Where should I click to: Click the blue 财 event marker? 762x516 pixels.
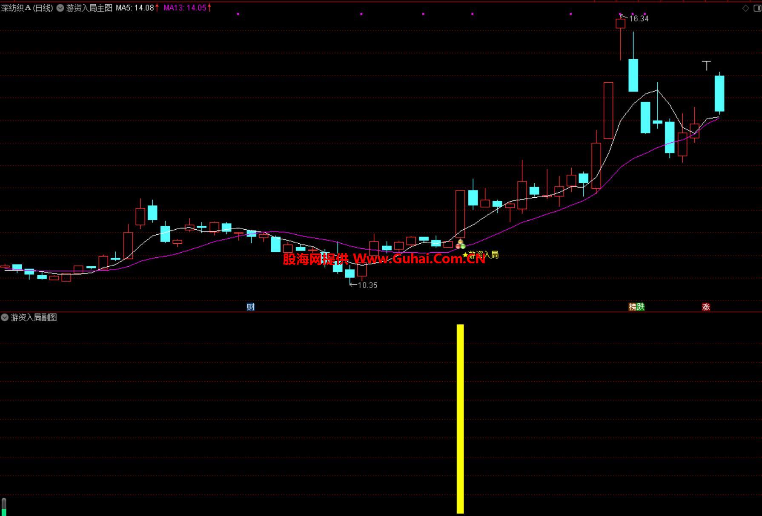[251, 307]
